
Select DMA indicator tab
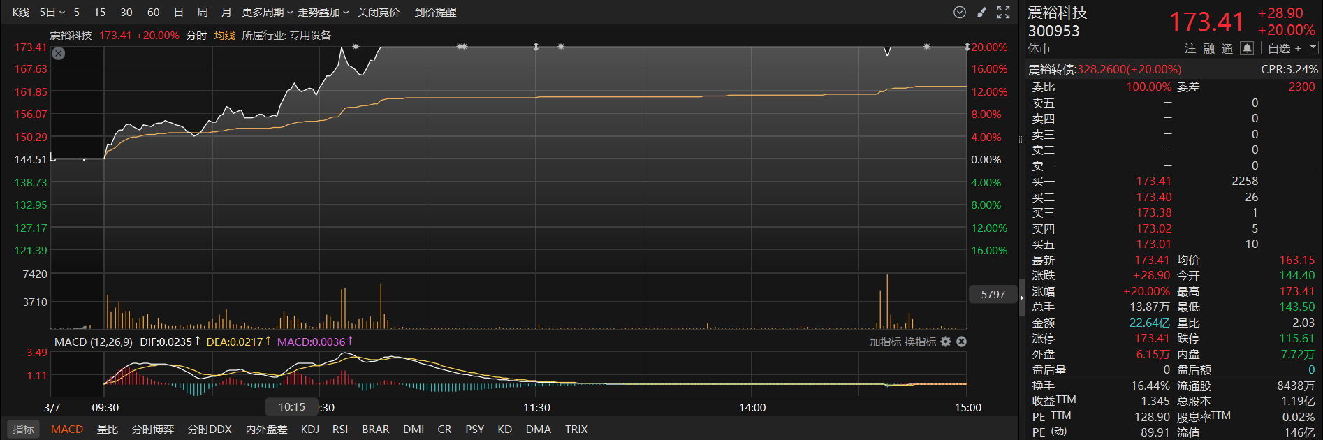point(539,430)
